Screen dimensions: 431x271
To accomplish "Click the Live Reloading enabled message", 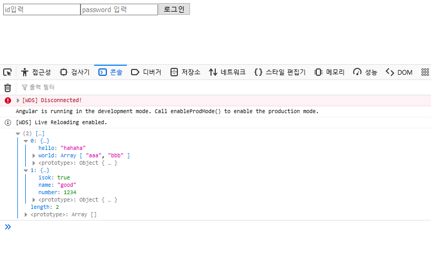I will point(61,122).
